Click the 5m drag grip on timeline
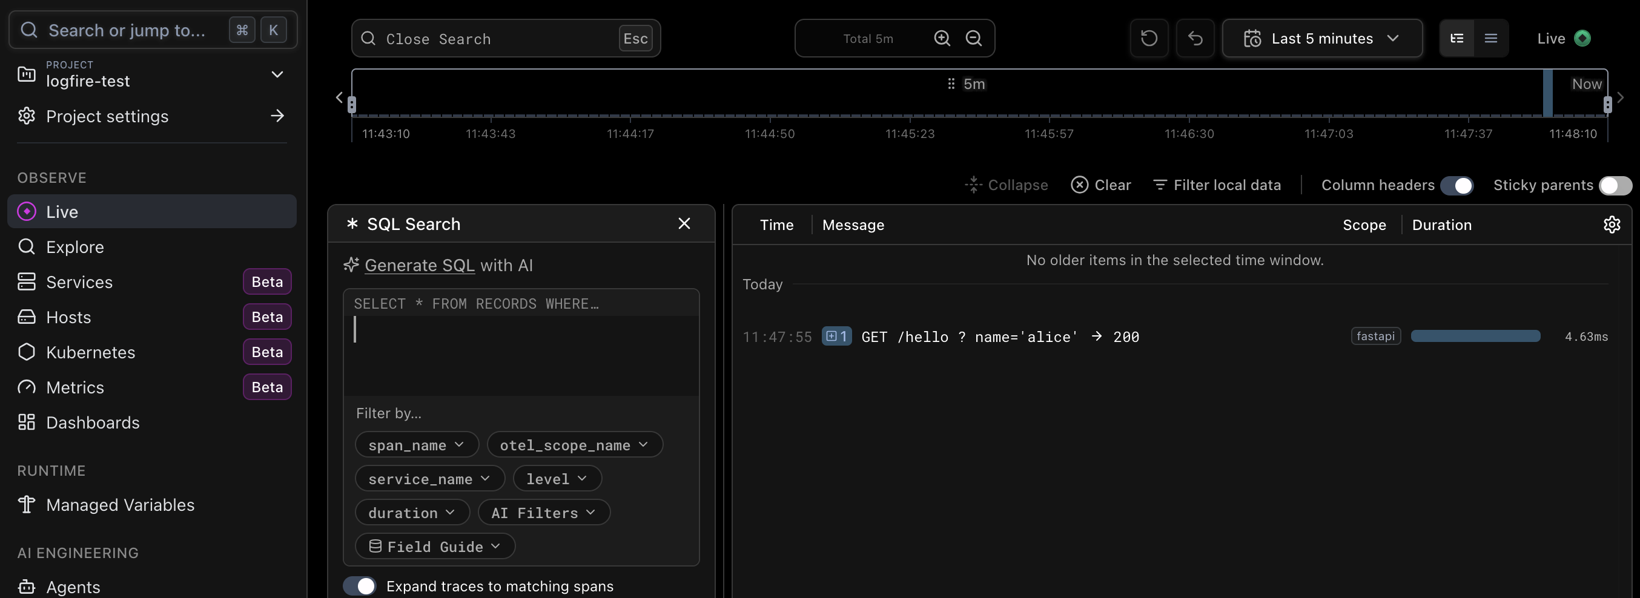Viewport: 1640px width, 598px height. (x=951, y=84)
